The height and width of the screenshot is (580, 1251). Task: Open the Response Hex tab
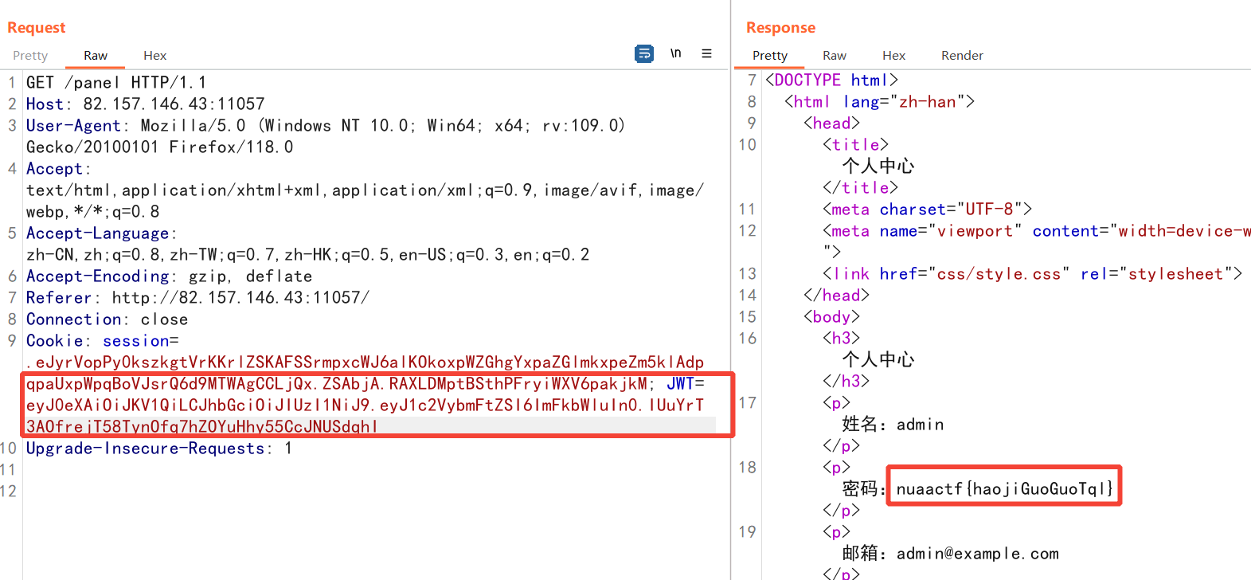coord(893,56)
